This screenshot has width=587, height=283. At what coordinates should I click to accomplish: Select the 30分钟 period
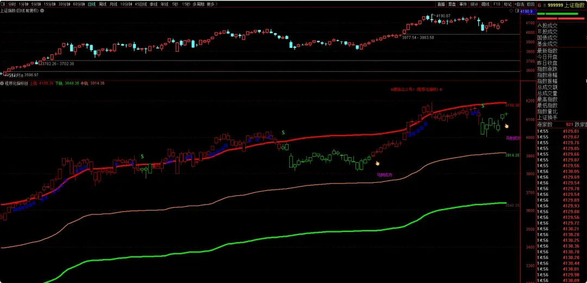pyautogui.click(x=64, y=4)
